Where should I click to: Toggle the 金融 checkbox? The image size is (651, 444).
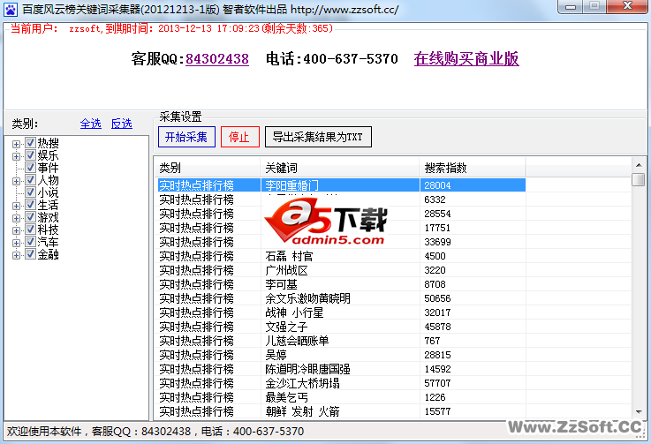tap(30, 254)
